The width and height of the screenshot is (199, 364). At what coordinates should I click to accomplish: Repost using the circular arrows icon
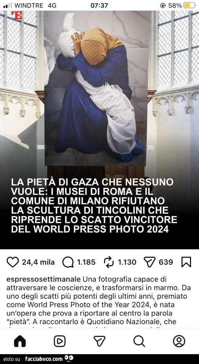point(109,262)
